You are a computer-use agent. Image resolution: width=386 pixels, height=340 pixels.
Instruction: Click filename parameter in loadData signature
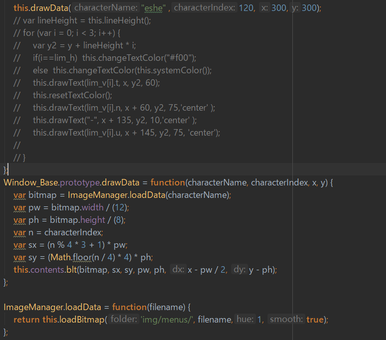tap(166, 307)
